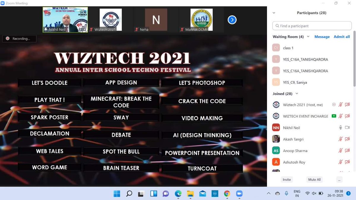Image resolution: width=356 pixels, height=200 pixels.
Task: Open date and time 09:38 flyout
Action: 335,193
